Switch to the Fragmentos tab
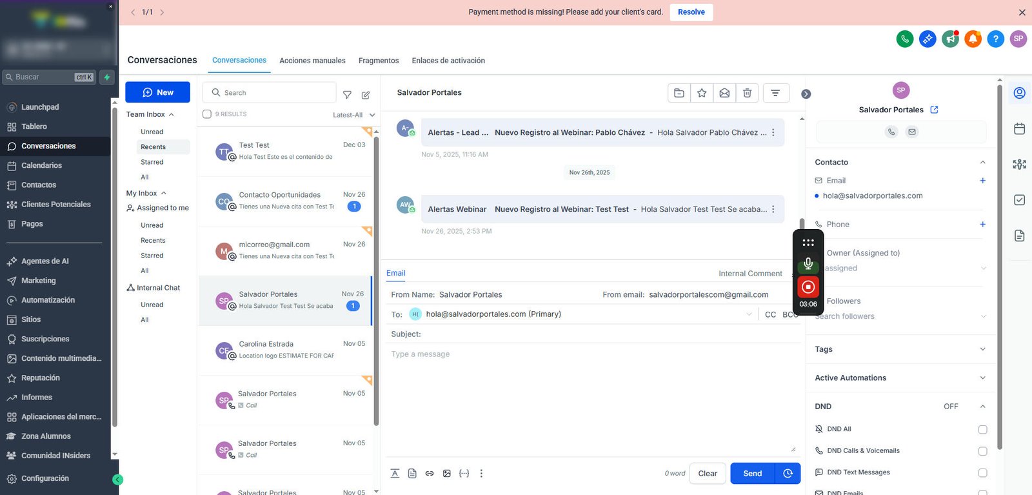The height and width of the screenshot is (495, 1032). [379, 61]
